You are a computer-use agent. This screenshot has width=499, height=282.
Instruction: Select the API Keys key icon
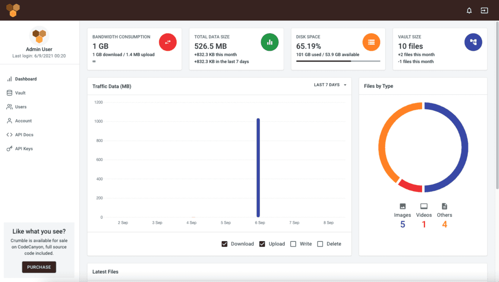10,148
